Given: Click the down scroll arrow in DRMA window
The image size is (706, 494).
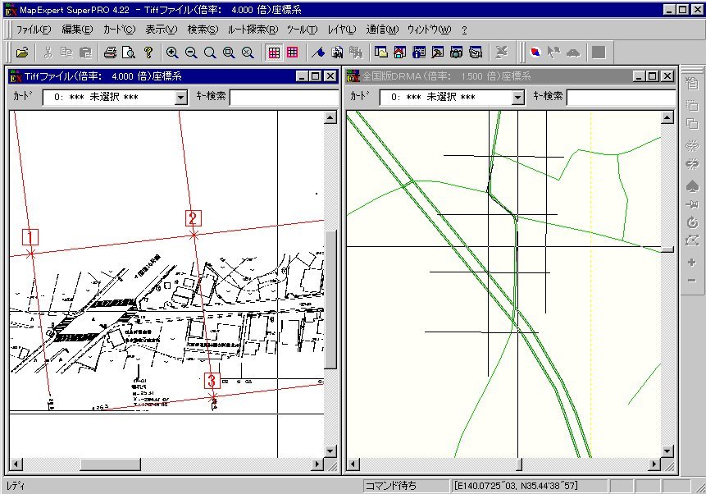Looking at the screenshot, I should (667, 451).
